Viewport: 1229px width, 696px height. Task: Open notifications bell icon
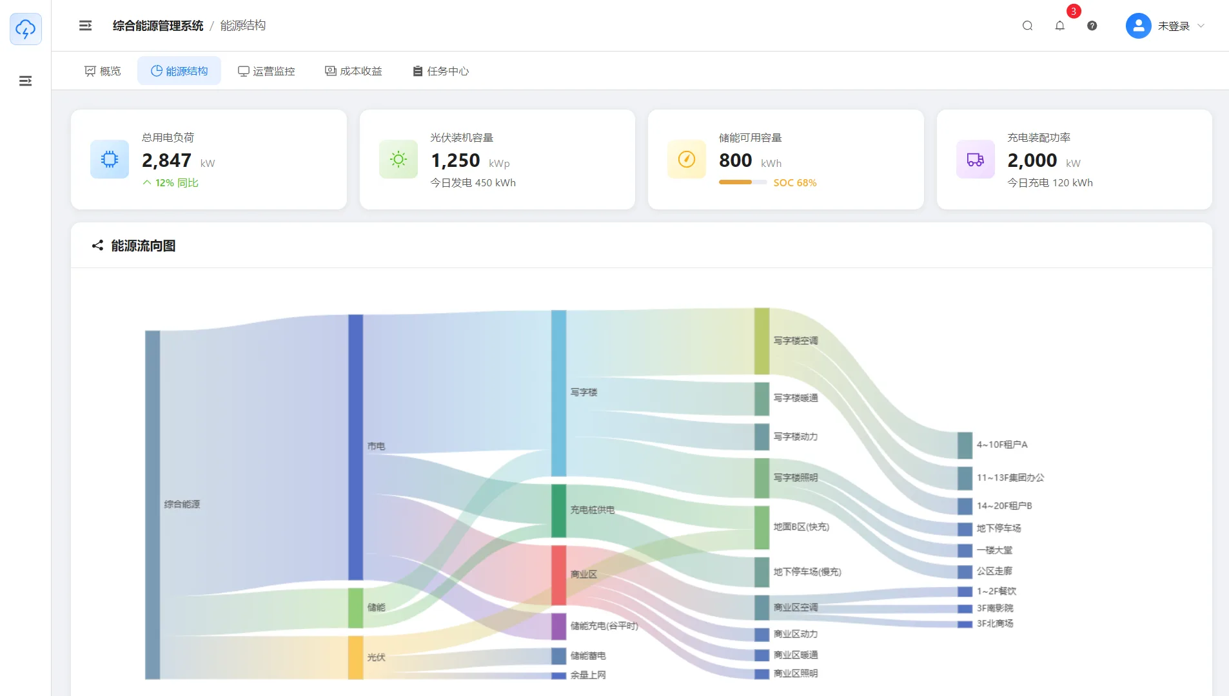pos(1059,26)
